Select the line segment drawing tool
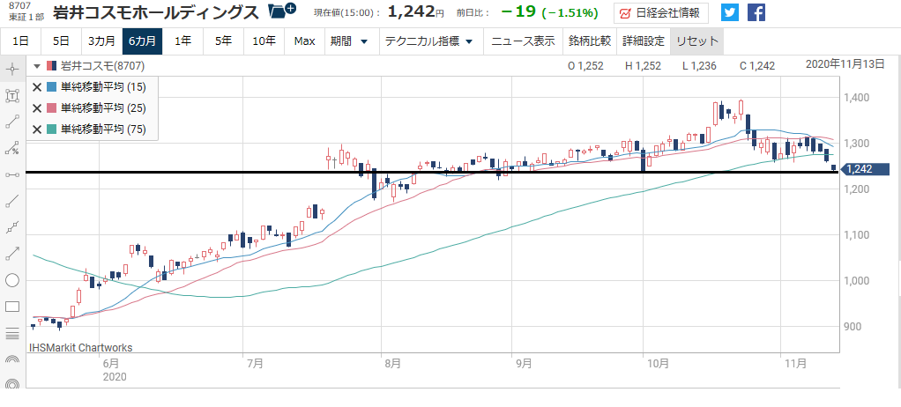 12,122
